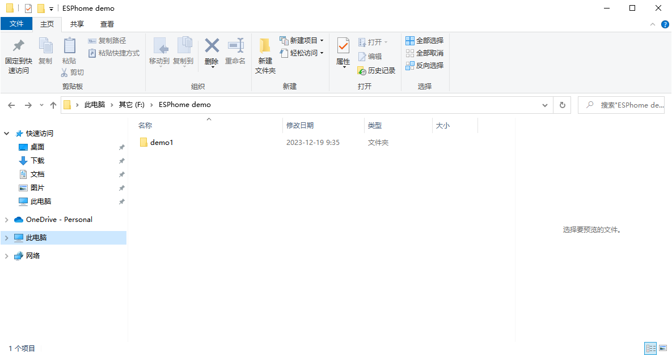This screenshot has width=672, height=355.
Task: Select Network (网络) in sidebar
Action: pos(32,256)
